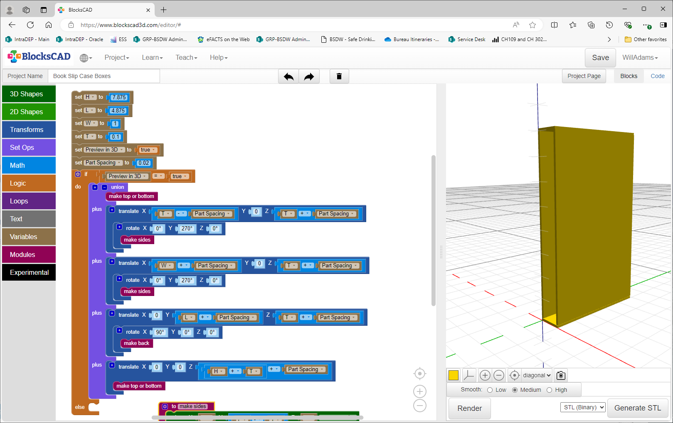Click the trash can delete icon
The width and height of the screenshot is (673, 423).
click(339, 76)
